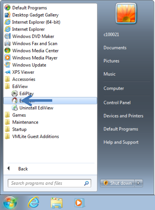This screenshot has height=210, width=155.
Task: Open Music from the right pane
Action: point(110,74)
